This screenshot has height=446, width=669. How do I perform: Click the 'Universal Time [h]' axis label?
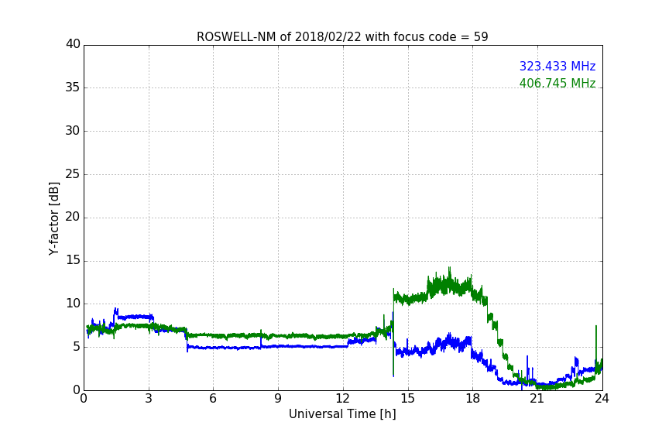click(342, 414)
